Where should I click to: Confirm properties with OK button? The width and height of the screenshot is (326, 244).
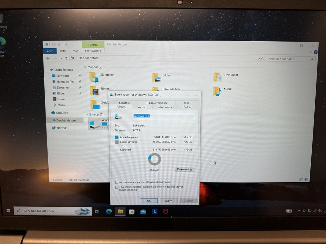pos(149,201)
